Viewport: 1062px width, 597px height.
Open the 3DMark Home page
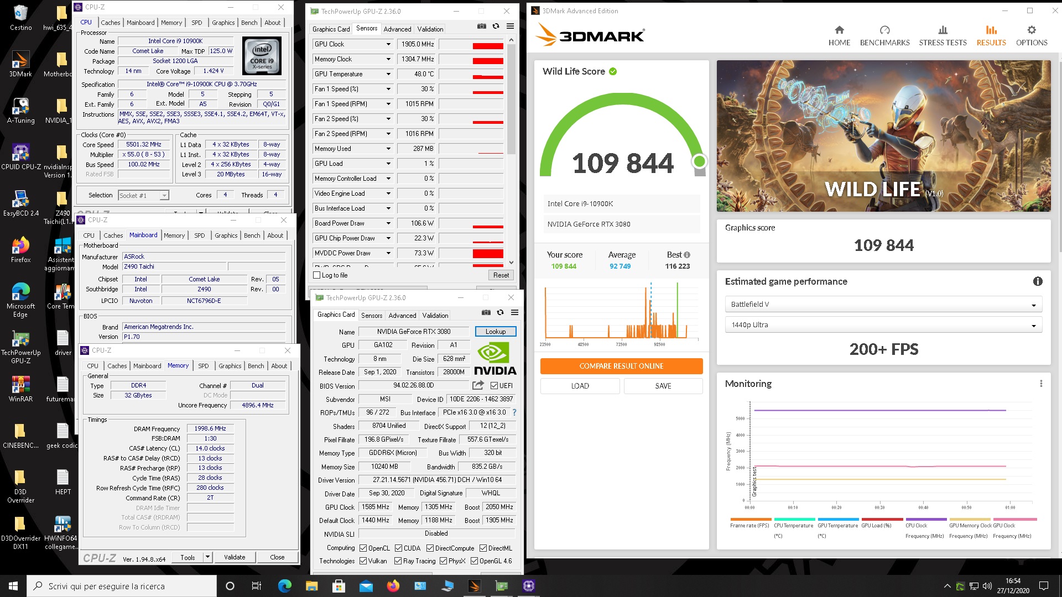tap(839, 36)
